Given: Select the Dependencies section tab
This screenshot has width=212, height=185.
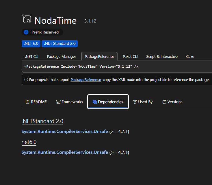Looking at the screenshot, I should coord(108,102).
